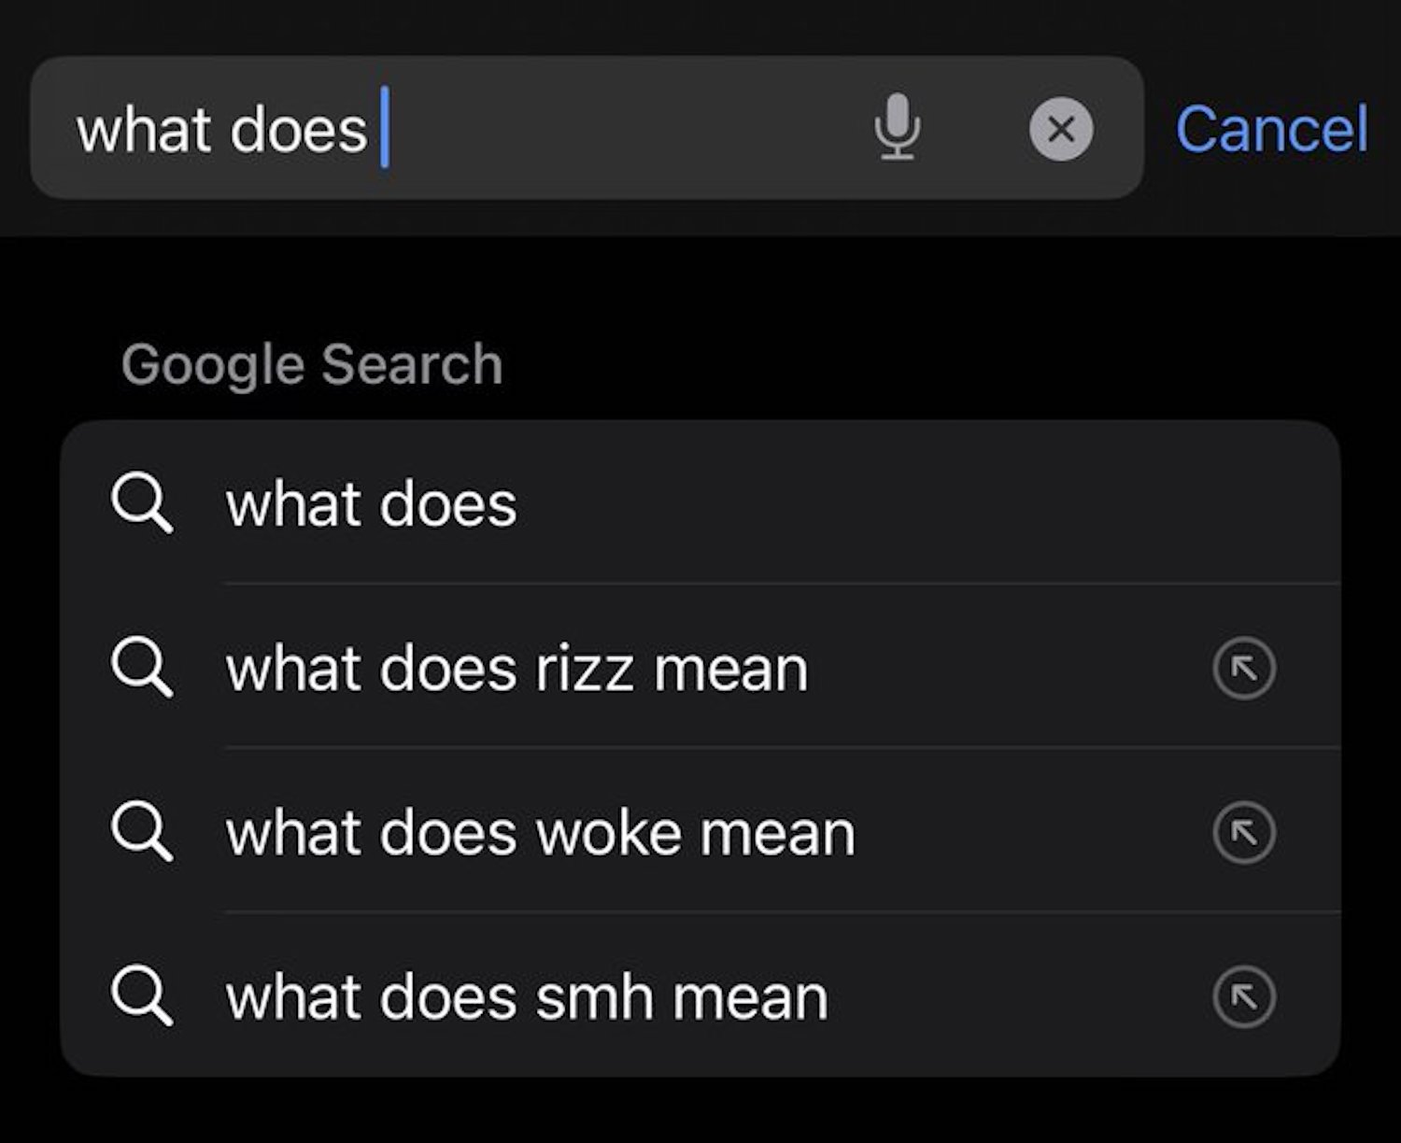This screenshot has height=1143, width=1401.
Task: Click the blue text cursor in search field
Action: point(384,127)
